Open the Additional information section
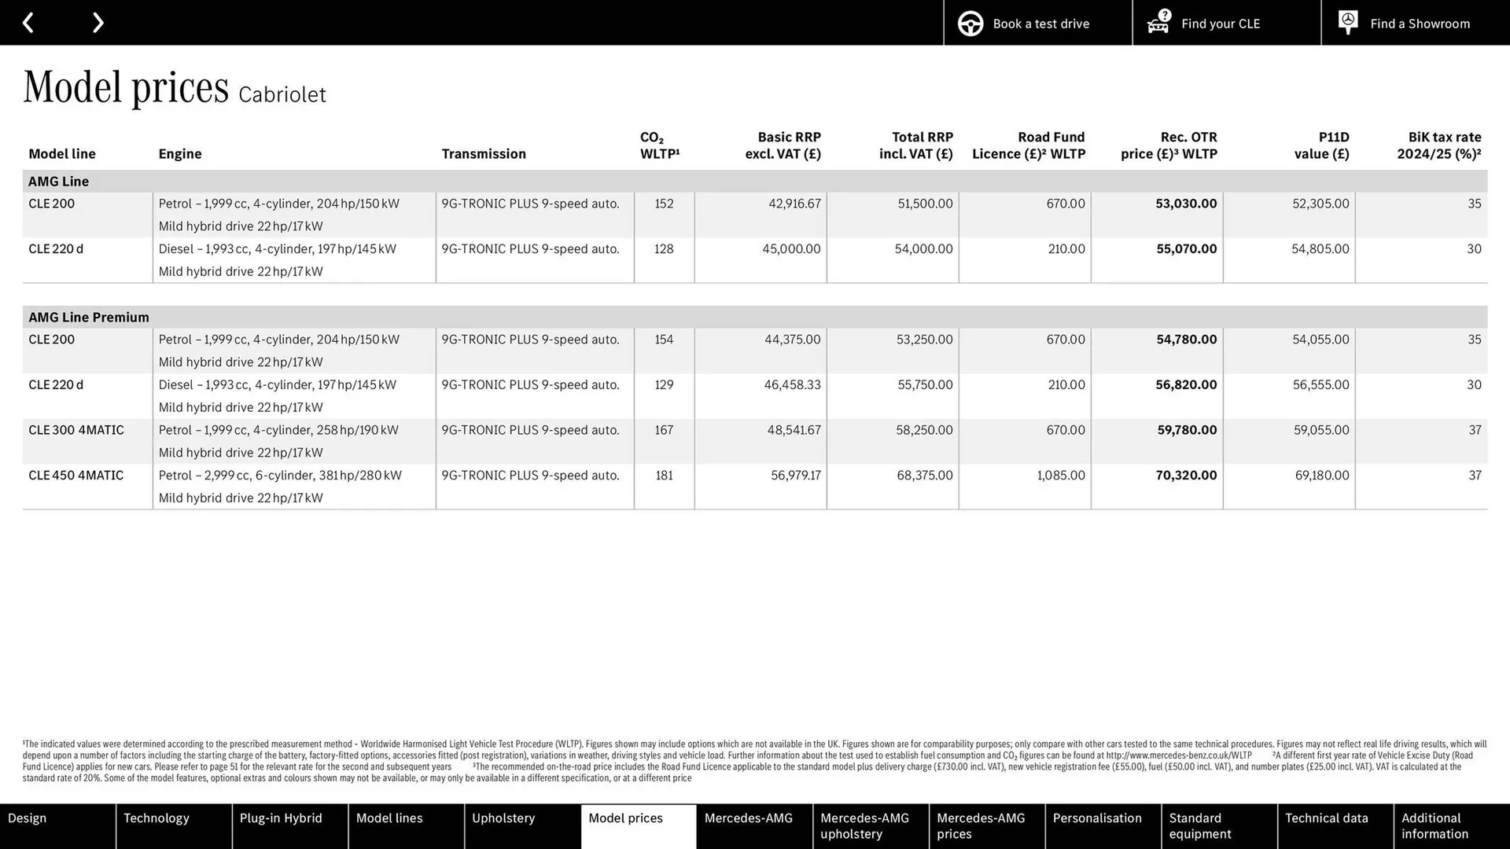 [x=1435, y=825]
